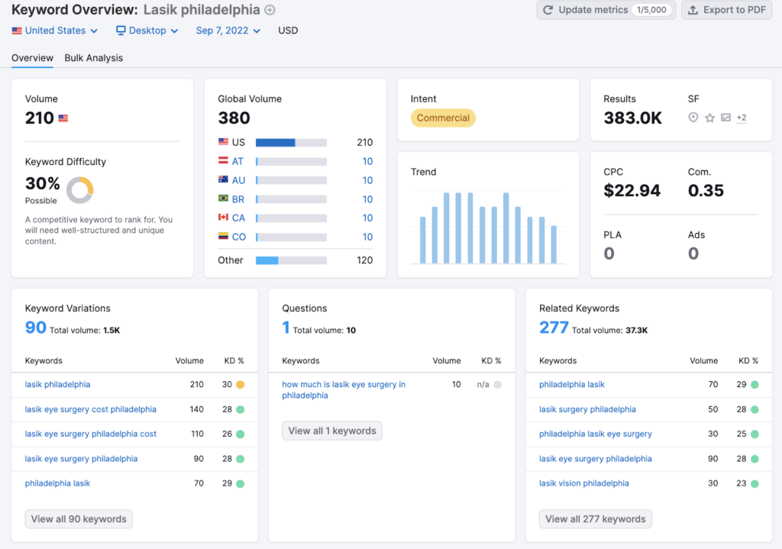782x549 pixels.
Task: Click the Keyword Difficulty donut chart
Action: (79, 189)
